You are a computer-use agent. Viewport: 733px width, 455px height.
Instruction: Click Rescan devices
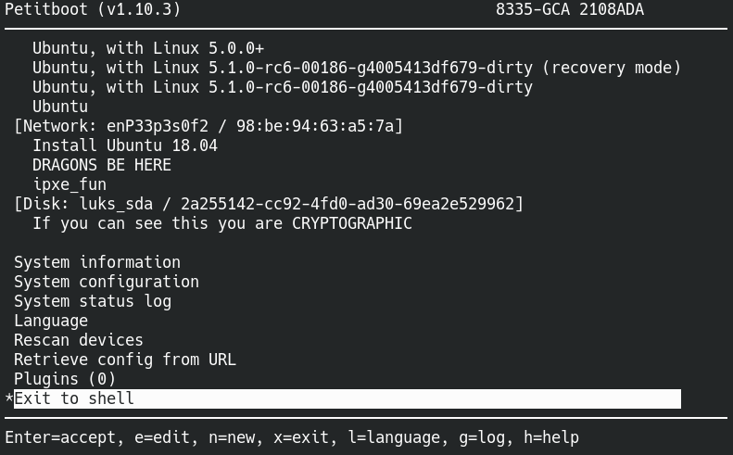coord(79,340)
